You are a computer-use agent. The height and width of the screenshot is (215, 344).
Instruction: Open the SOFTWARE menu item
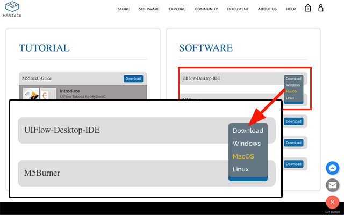(x=149, y=9)
